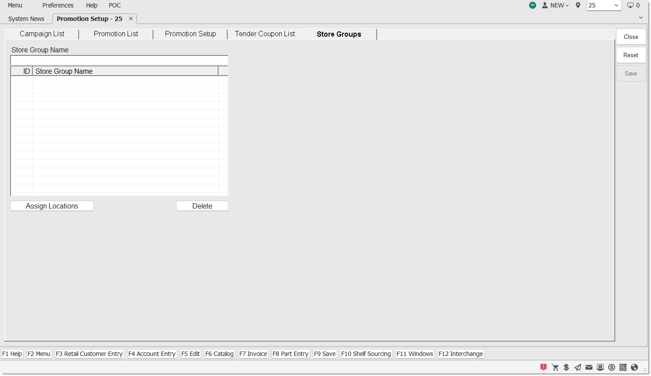
Task: Close the Promotion Setup - 25 tab
Action: point(131,19)
